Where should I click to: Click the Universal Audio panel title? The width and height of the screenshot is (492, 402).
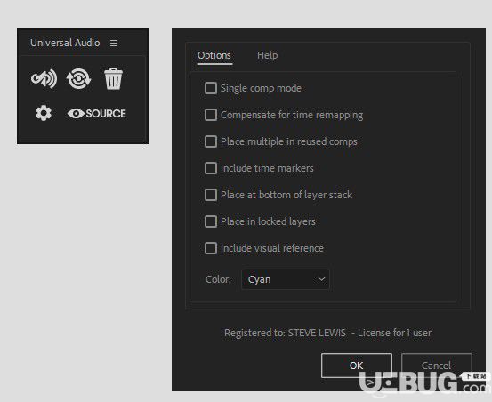click(x=65, y=43)
